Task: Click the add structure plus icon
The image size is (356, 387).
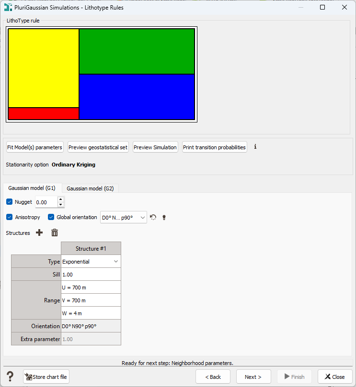Action: [39, 232]
